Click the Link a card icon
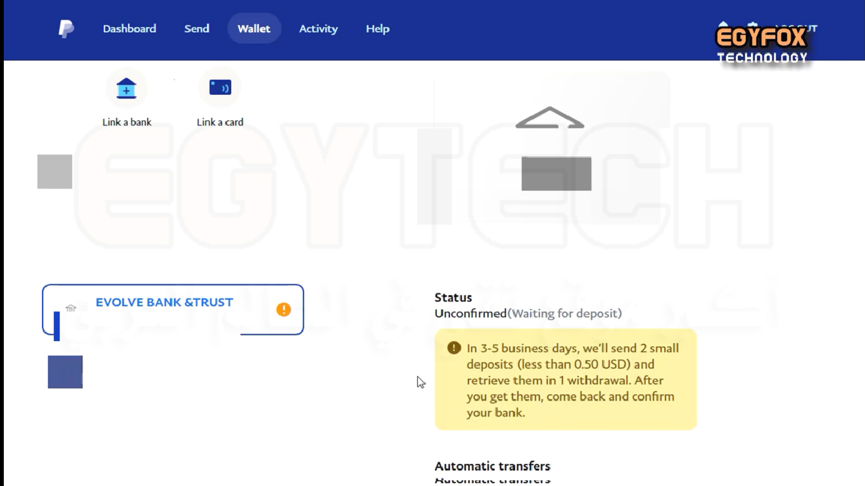The image size is (865, 486). pyautogui.click(x=220, y=87)
